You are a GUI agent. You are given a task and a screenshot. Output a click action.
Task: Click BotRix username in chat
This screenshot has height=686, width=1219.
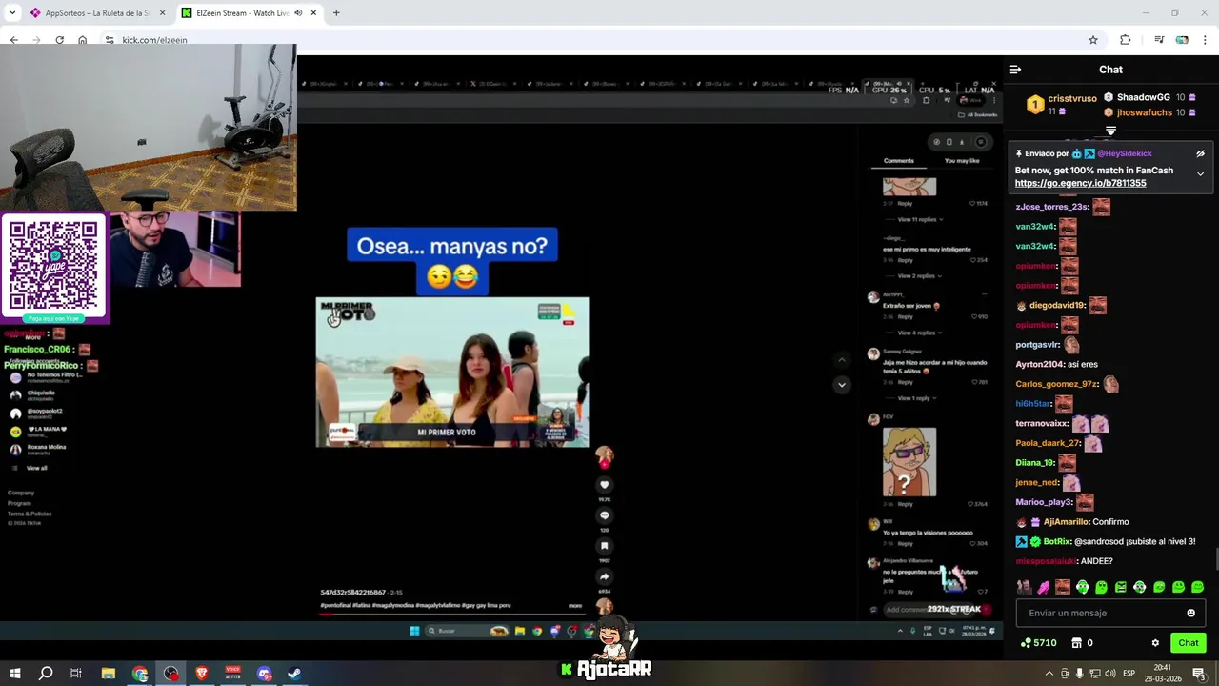[x=1057, y=542]
